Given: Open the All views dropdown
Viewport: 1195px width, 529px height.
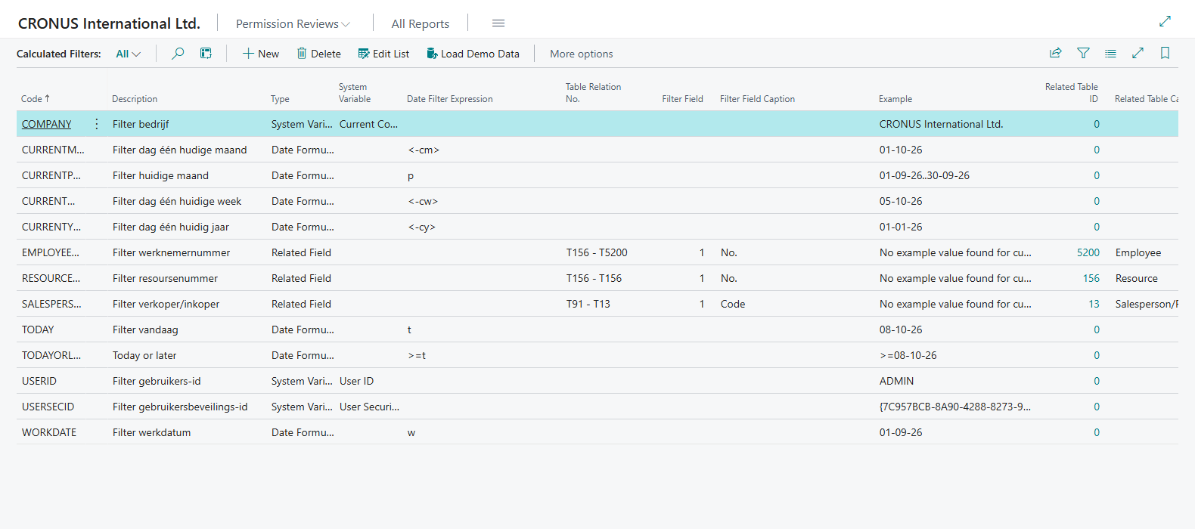Looking at the screenshot, I should coord(128,54).
